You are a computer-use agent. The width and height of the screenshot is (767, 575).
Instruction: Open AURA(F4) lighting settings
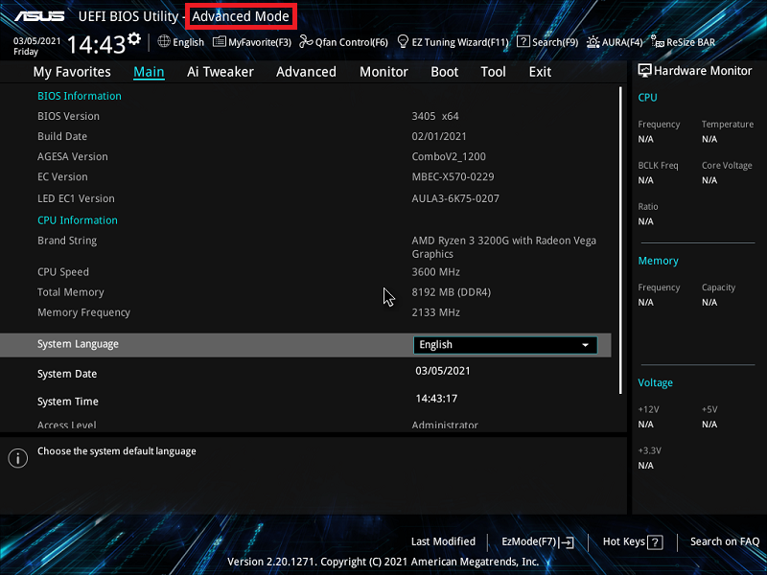click(x=615, y=42)
